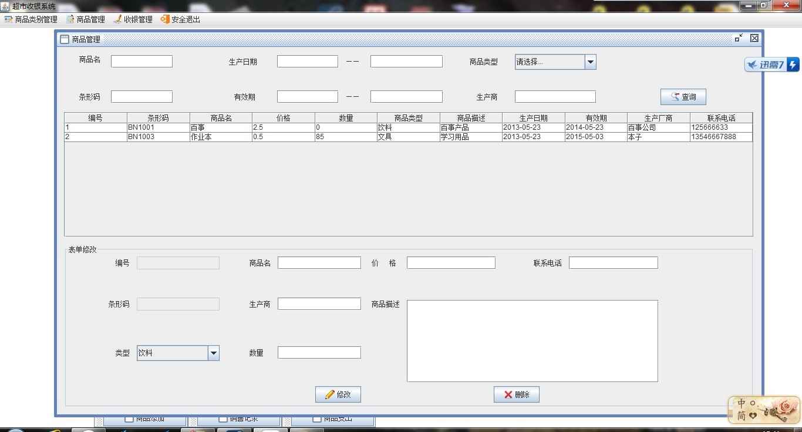Expand the 商品类型 请选择 dropdown

click(590, 62)
